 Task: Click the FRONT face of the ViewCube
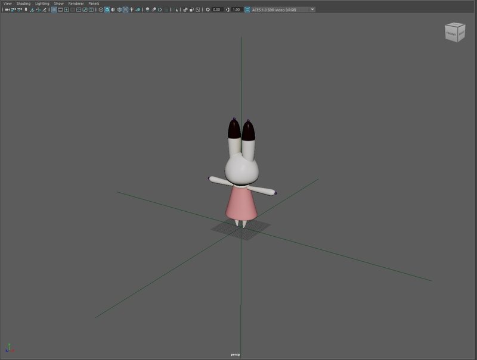click(451, 34)
